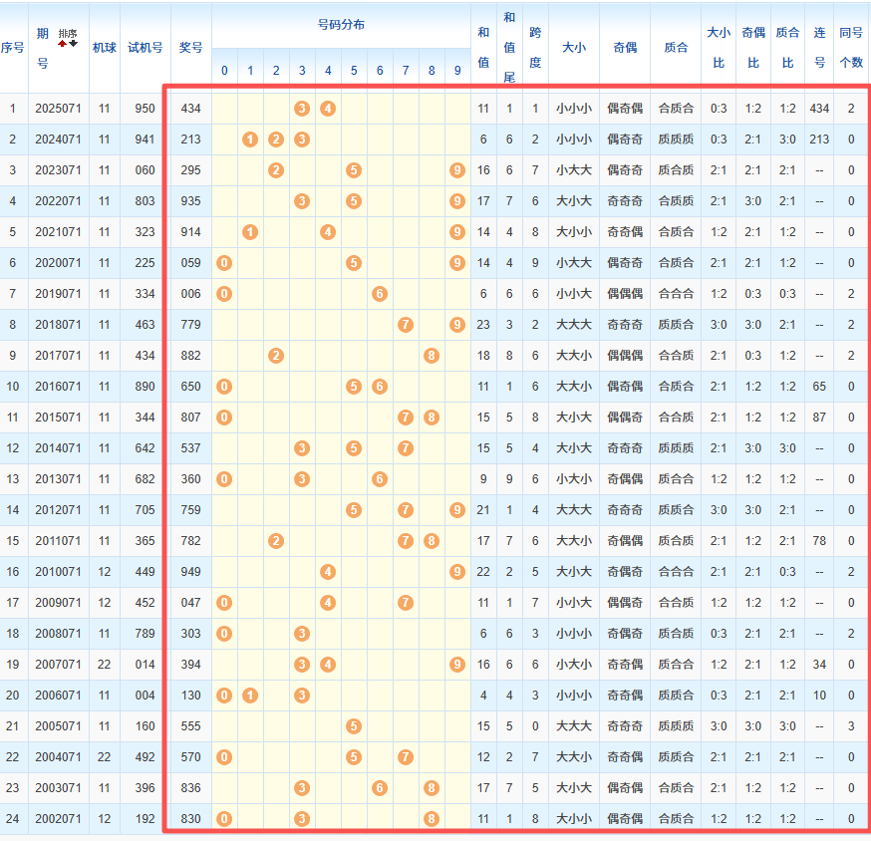This screenshot has width=871, height=841.
Task: Click the 质合比 column header
Action: coord(787,47)
